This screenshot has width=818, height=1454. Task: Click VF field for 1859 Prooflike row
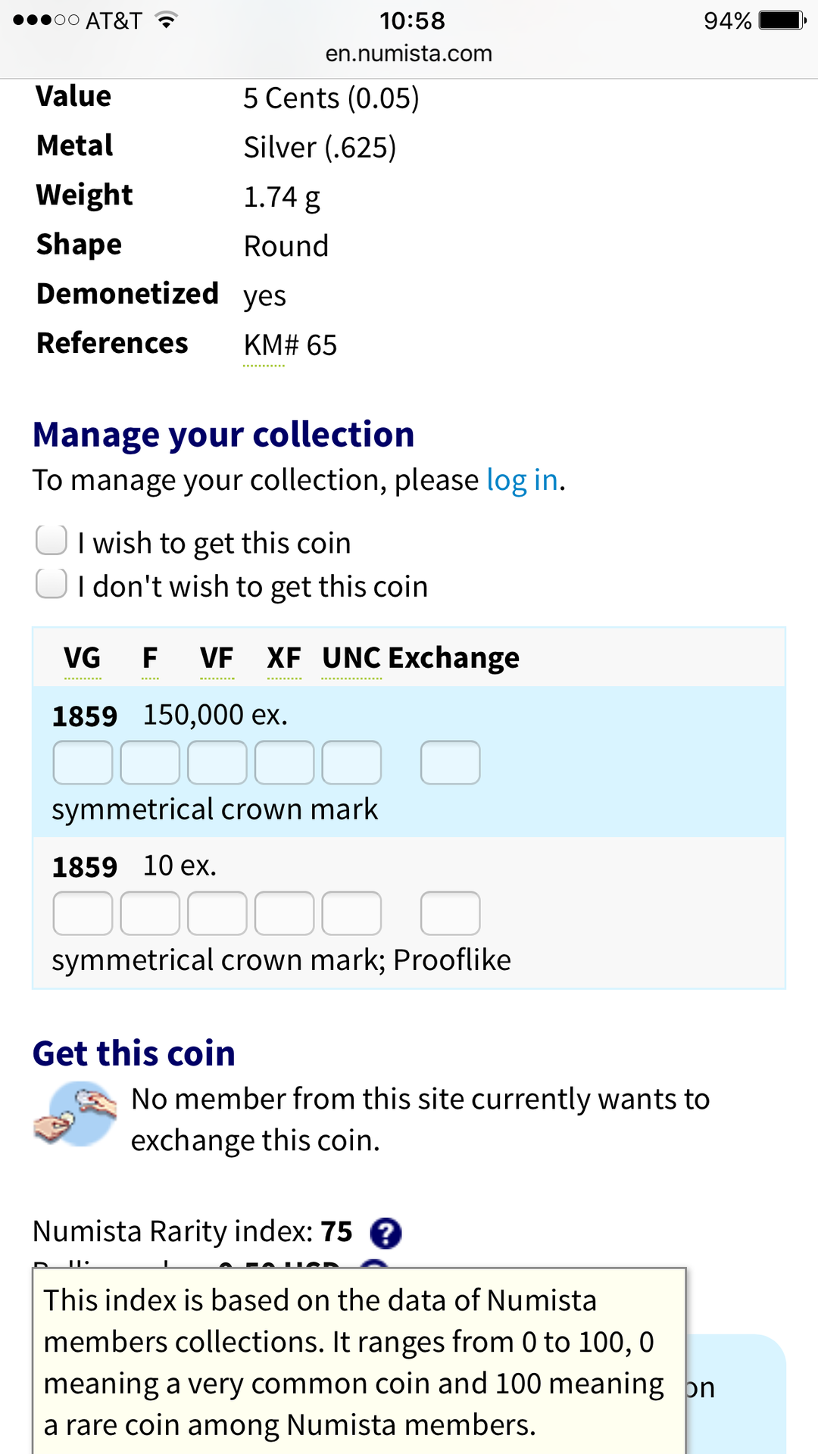pos(217,913)
